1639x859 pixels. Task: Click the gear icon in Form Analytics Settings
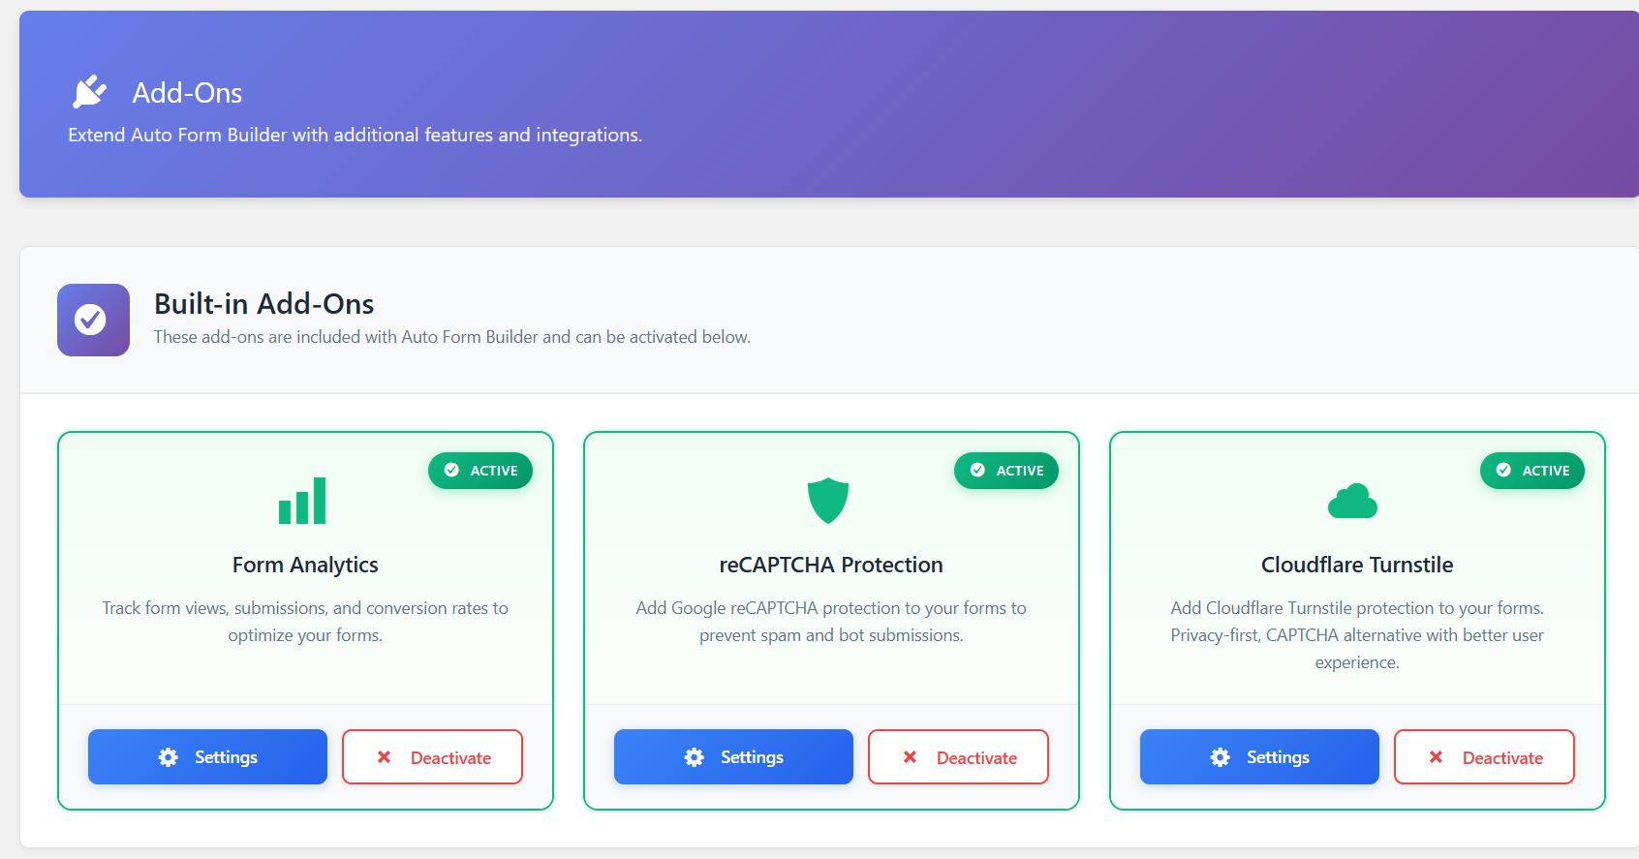pyautogui.click(x=169, y=757)
